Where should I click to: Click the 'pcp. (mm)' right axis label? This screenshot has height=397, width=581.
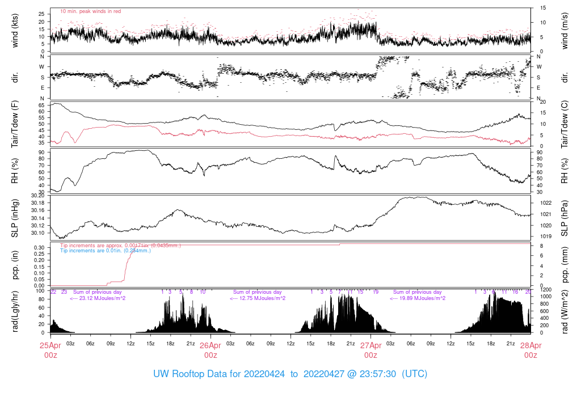pos(565,265)
